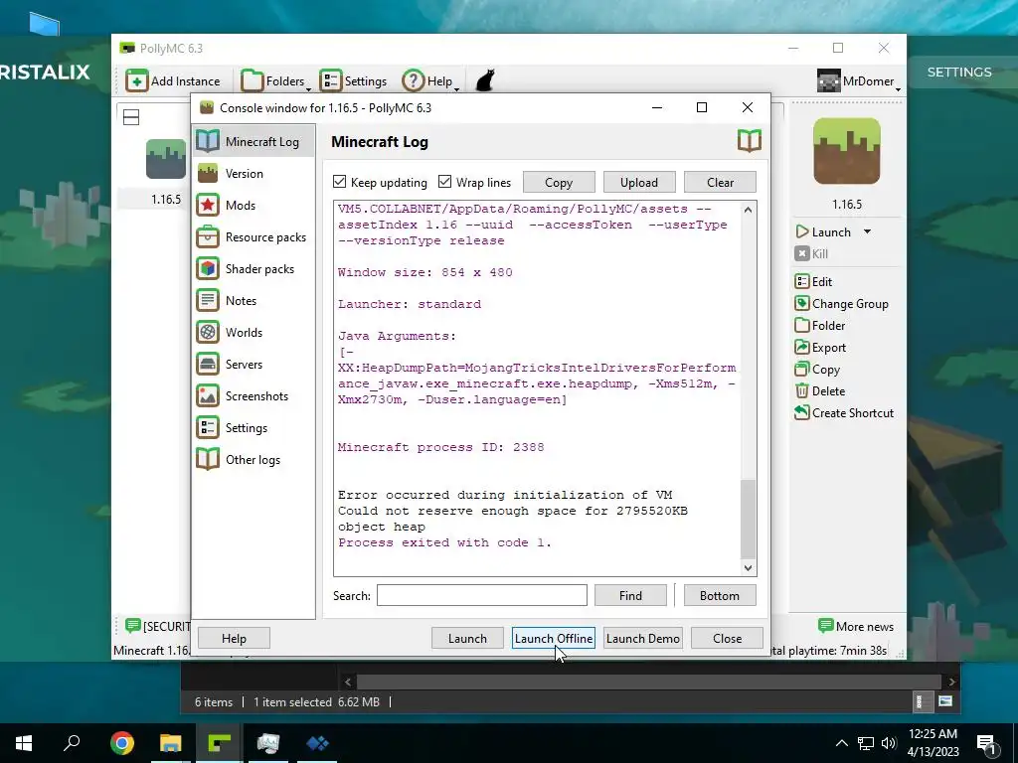Viewport: 1018px width, 763px height.
Task: Expand the Launch dropdown arrow in side panel
Action: 867,231
